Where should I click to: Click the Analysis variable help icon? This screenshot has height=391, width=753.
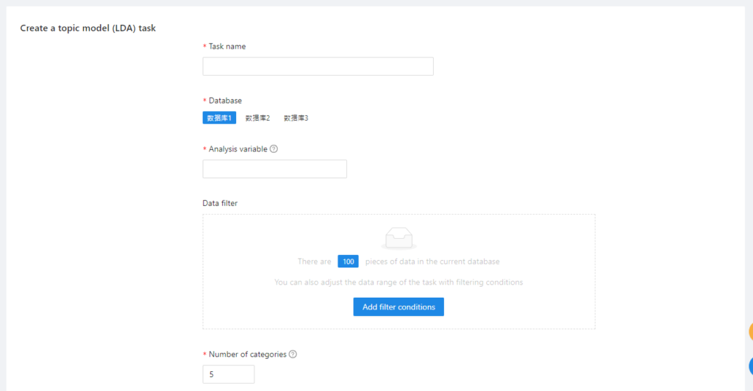click(x=274, y=148)
